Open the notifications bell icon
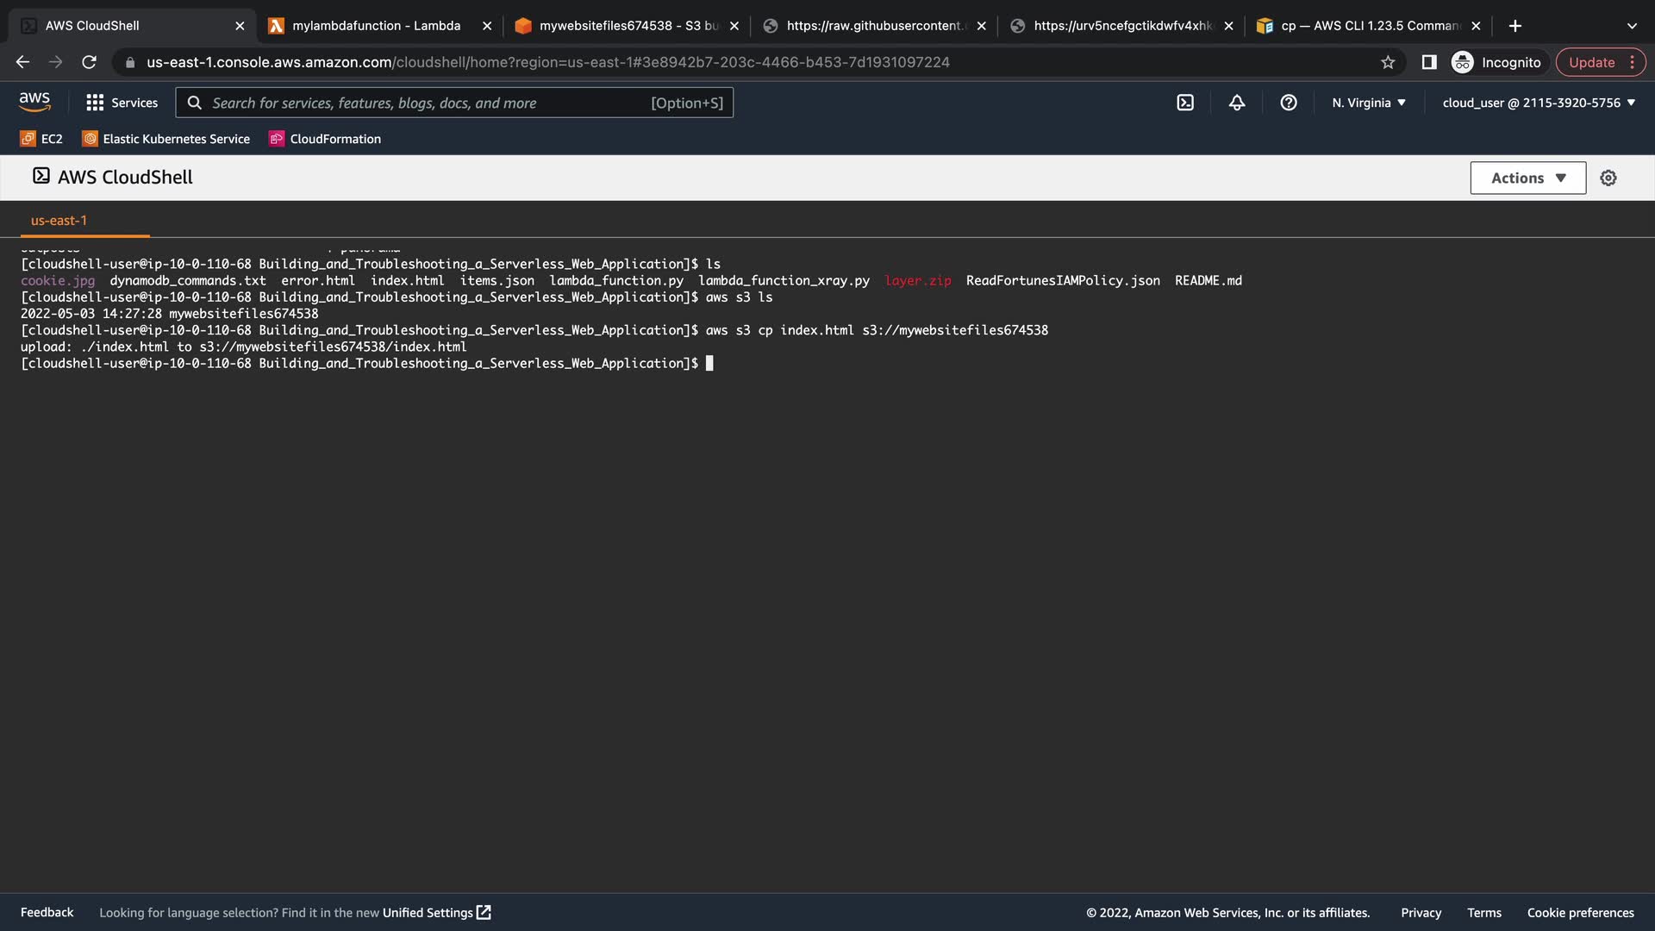The height and width of the screenshot is (931, 1655). [x=1237, y=103]
